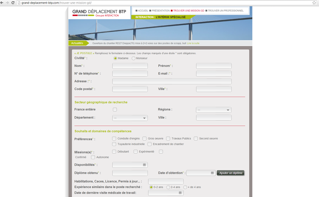Open the calendar icon for the dernière visite médicale date
The width and height of the screenshot is (319, 197).
coord(180,193)
